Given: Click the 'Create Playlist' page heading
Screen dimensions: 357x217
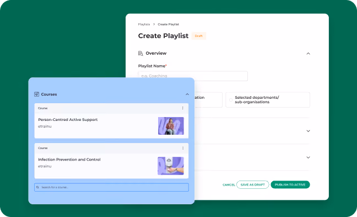Looking at the screenshot, I should pyautogui.click(x=163, y=36).
